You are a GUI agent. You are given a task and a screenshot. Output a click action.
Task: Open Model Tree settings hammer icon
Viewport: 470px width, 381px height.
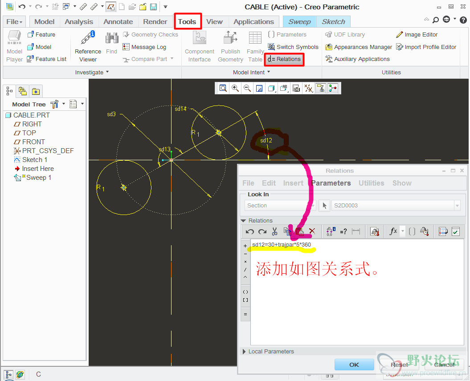tap(54, 104)
